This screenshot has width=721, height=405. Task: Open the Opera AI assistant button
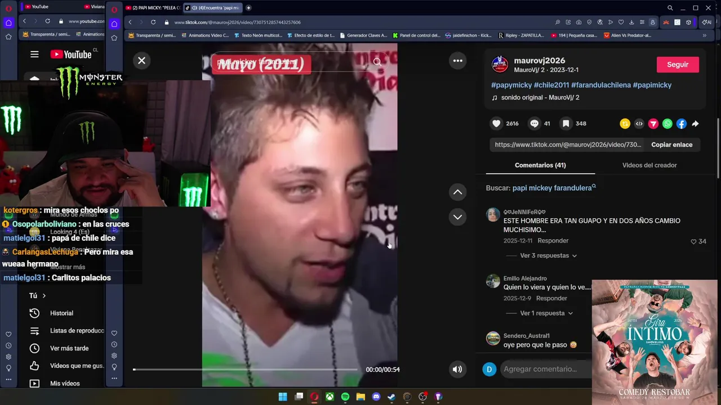(x=706, y=22)
